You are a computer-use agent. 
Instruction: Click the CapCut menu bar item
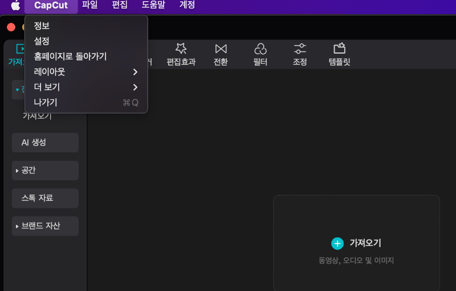pos(51,5)
